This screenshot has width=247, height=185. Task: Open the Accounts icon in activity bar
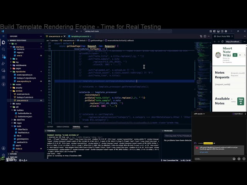click(3, 148)
